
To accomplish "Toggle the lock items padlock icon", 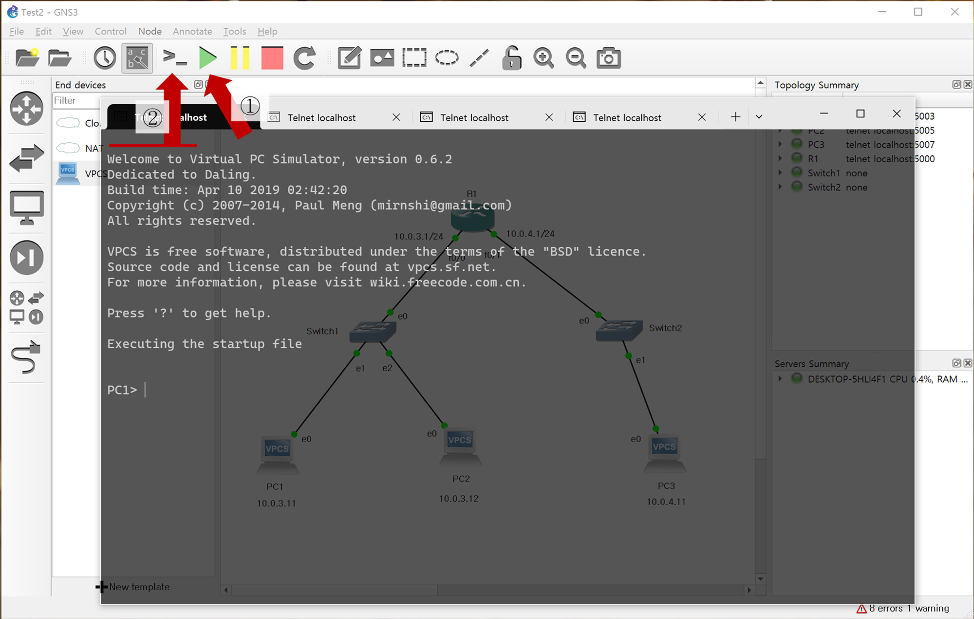I will [x=511, y=58].
